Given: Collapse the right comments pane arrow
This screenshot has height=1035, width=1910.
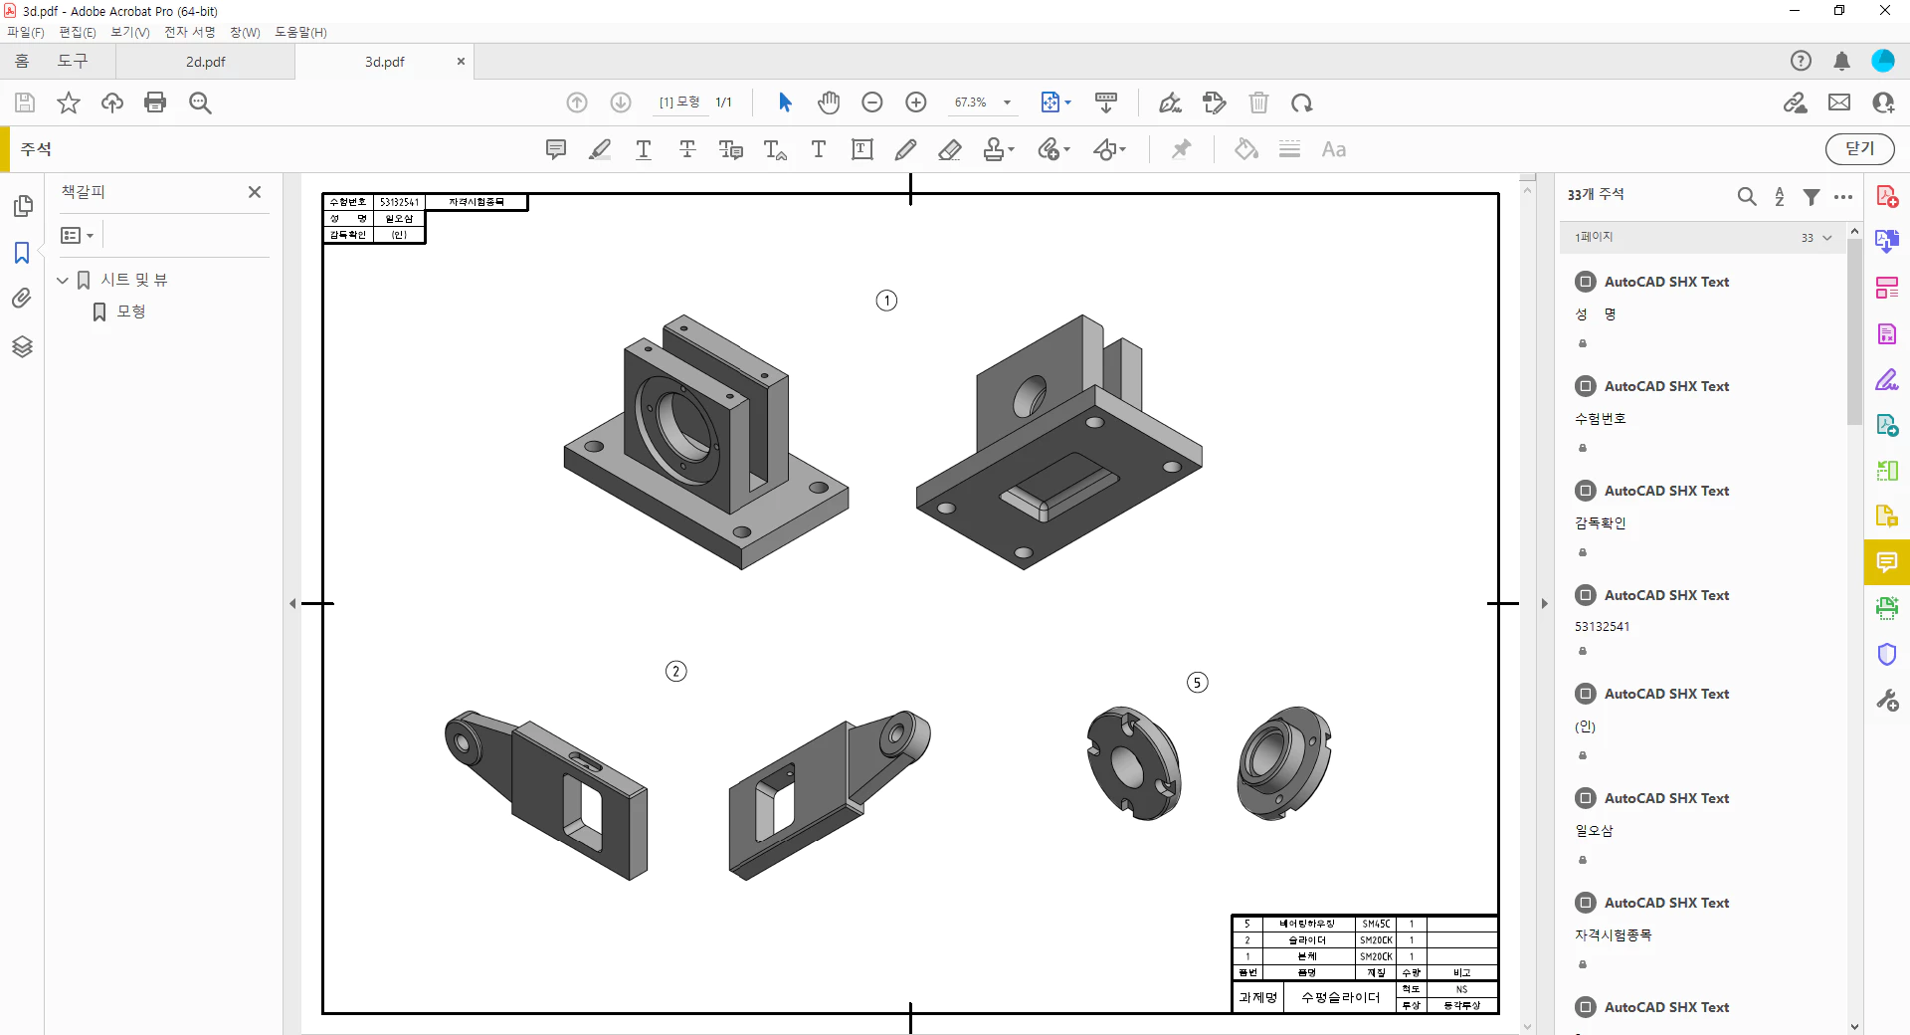Looking at the screenshot, I should click(1544, 603).
